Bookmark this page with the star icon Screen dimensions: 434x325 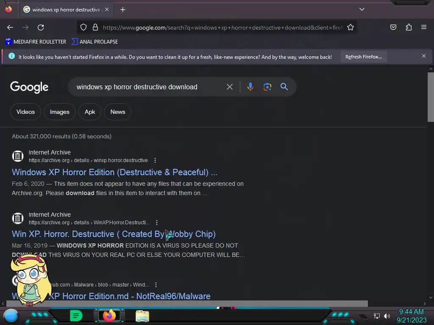pos(351,27)
